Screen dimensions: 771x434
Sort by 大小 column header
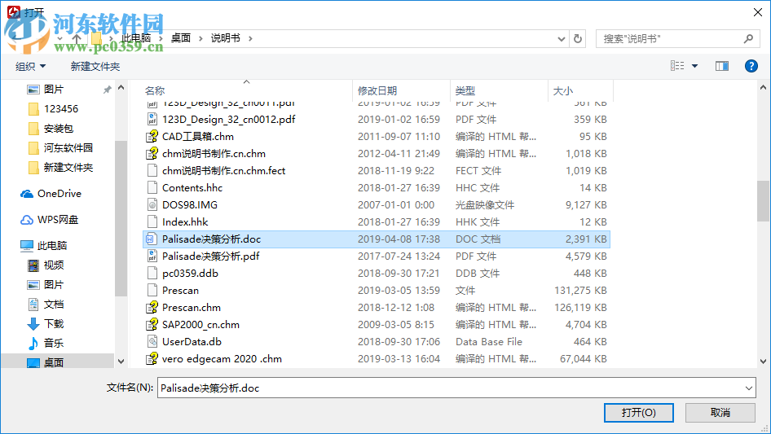(x=563, y=90)
